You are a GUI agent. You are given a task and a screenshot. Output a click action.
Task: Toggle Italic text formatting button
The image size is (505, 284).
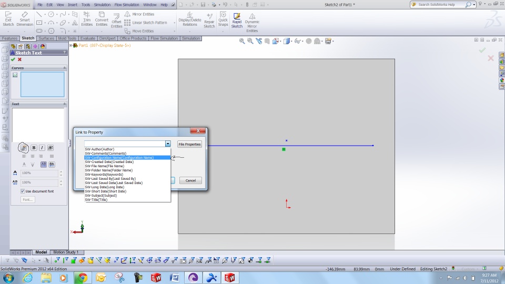[42, 148]
